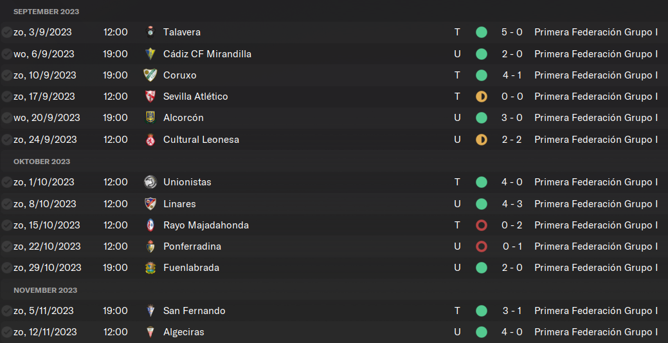This screenshot has height=343, width=668.
Task: Click the yellow draw indicator for Cultural Leonesa
Action: click(482, 140)
